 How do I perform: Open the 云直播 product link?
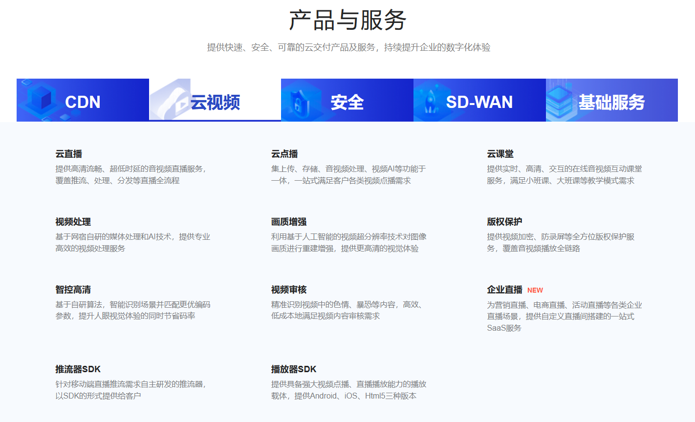pos(69,154)
